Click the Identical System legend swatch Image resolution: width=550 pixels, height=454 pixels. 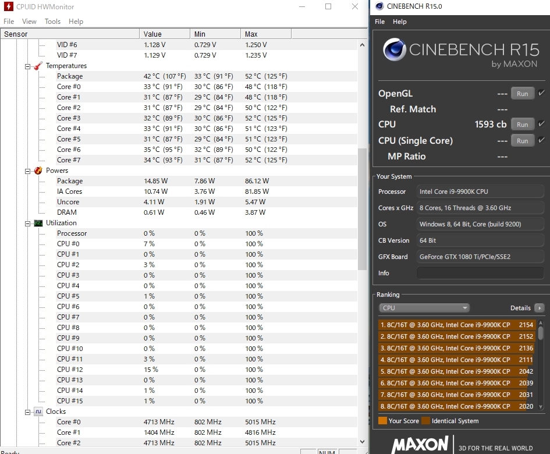pos(426,421)
